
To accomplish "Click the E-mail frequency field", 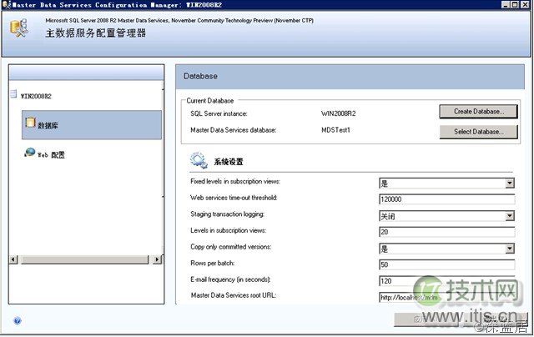I will coord(447,281).
